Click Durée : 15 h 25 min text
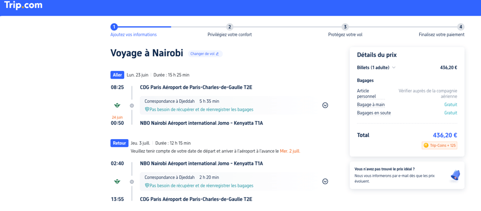 click(x=171, y=75)
